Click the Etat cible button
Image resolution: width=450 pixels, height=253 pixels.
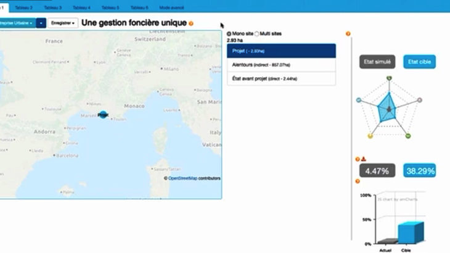point(419,62)
